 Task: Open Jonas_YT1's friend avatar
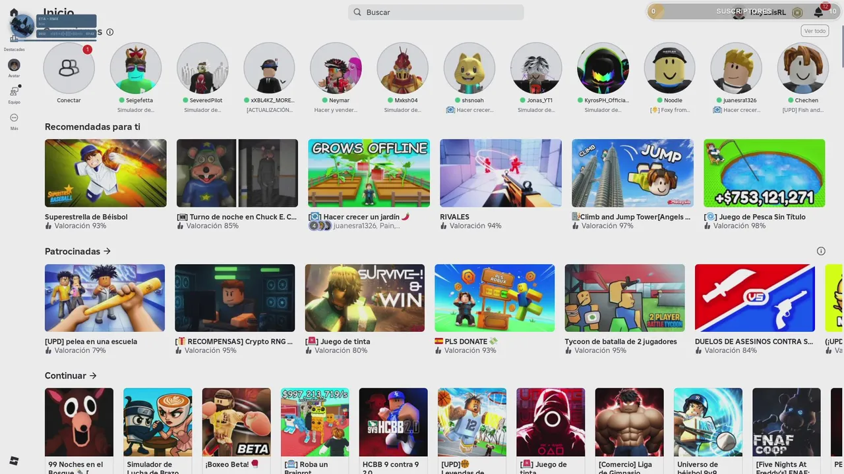pos(536,68)
